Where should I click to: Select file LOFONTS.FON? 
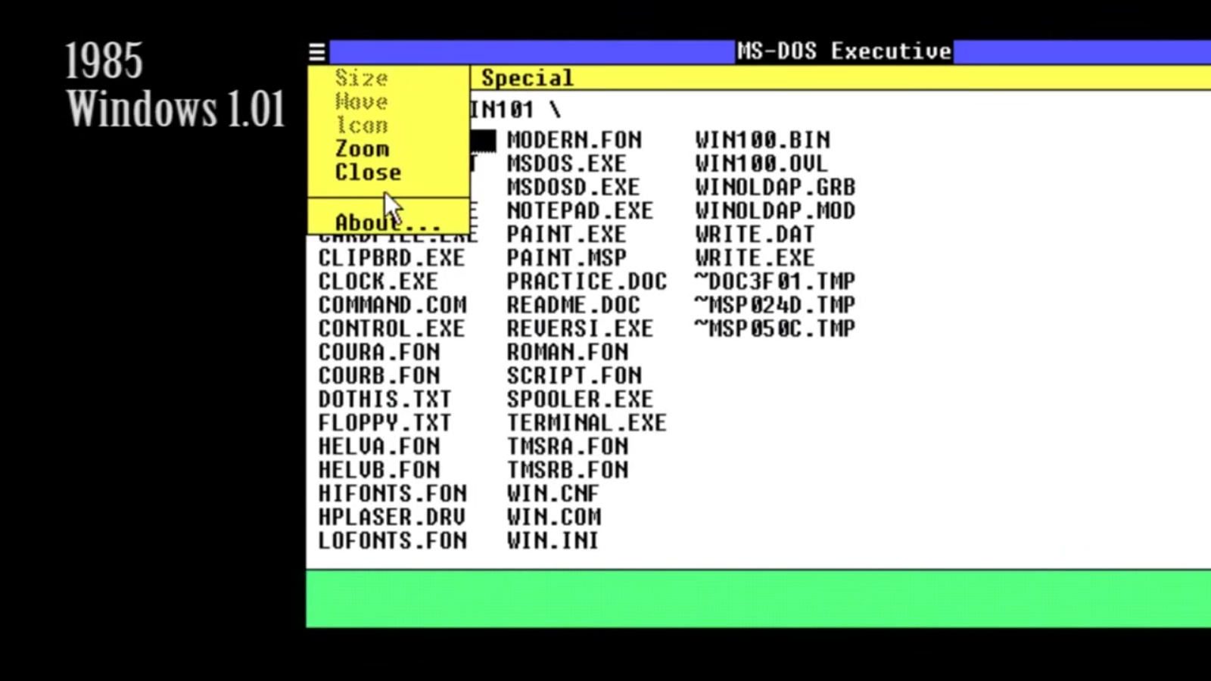pos(393,540)
